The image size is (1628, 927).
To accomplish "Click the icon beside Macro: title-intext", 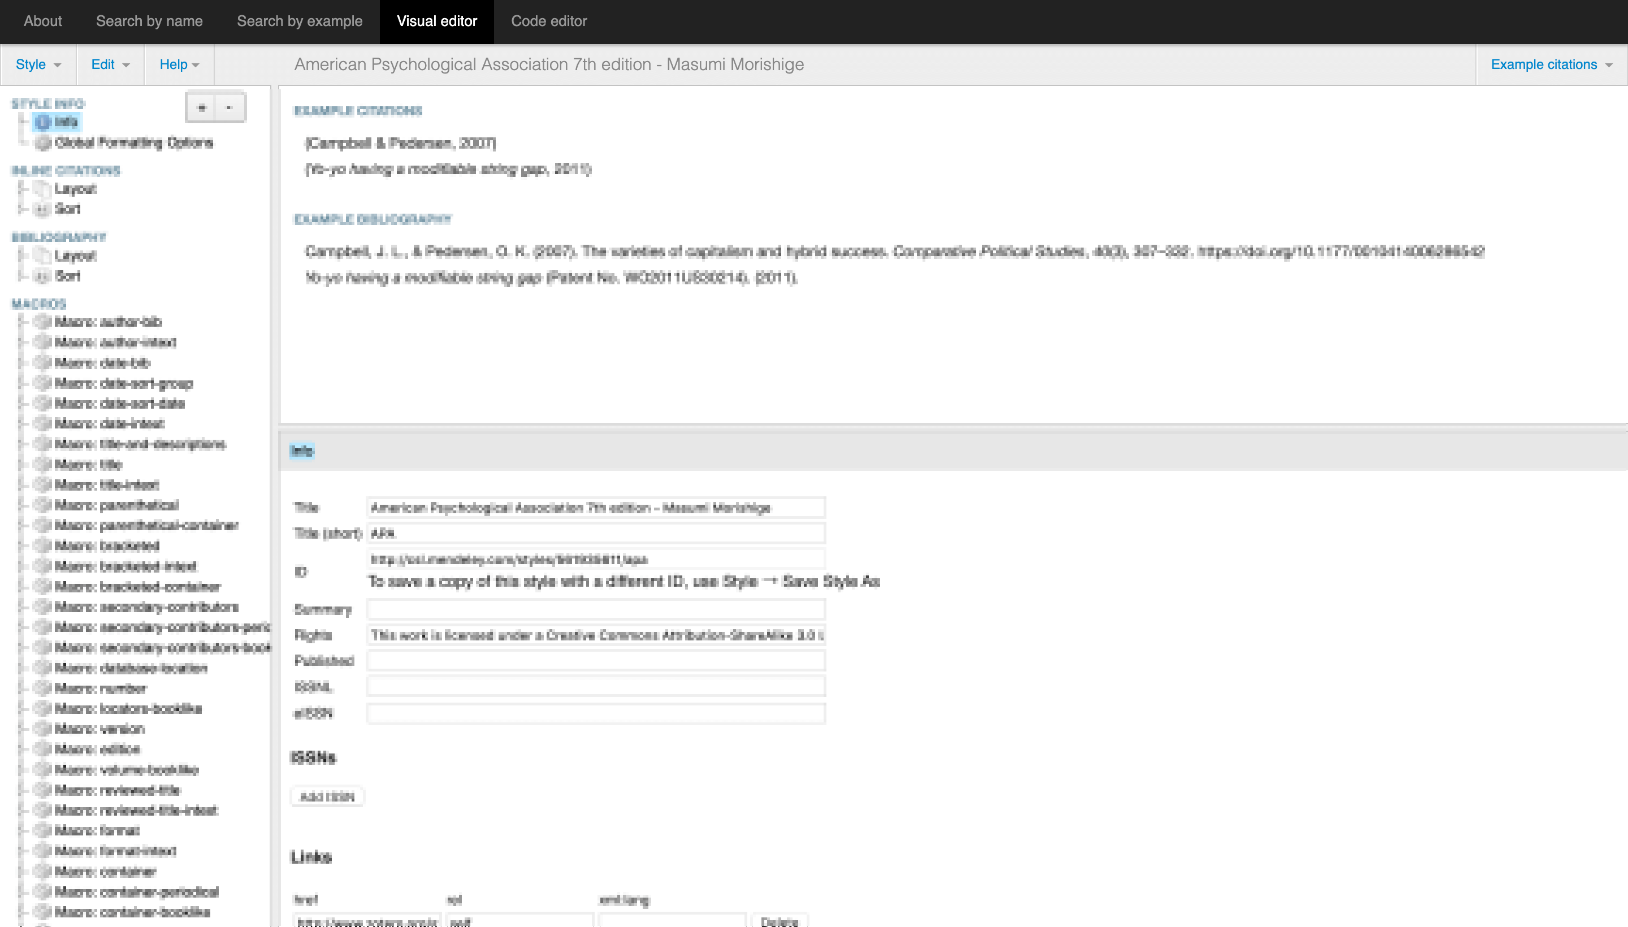I will tap(42, 485).
